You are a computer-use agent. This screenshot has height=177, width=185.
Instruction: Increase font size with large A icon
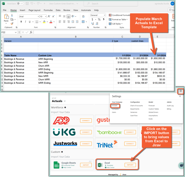(49, 16)
